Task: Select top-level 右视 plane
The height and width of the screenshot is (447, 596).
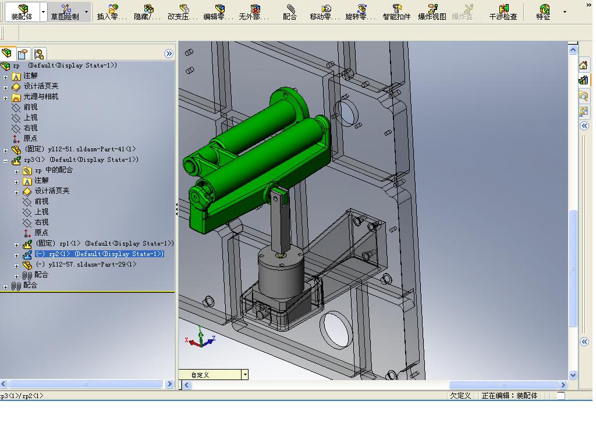Action: [24, 128]
